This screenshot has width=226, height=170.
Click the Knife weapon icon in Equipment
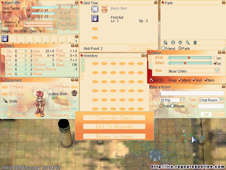pos(5,101)
